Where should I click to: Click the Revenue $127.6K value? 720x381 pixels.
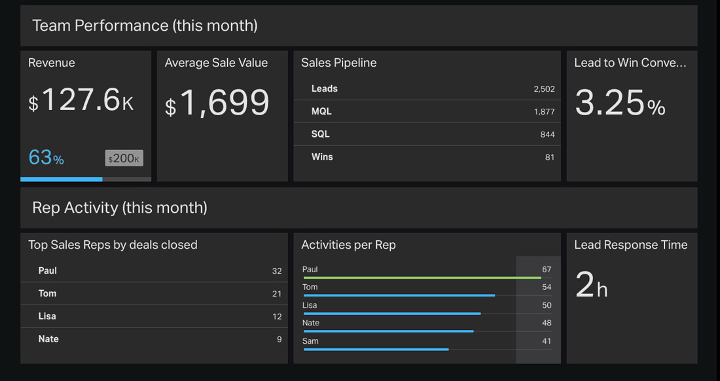(x=81, y=101)
